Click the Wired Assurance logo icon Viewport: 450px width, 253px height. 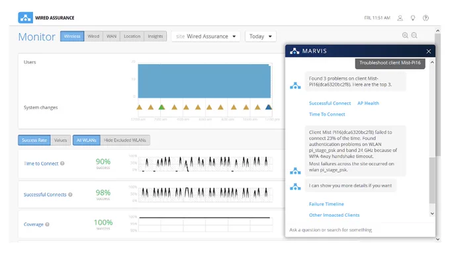(x=25, y=17)
